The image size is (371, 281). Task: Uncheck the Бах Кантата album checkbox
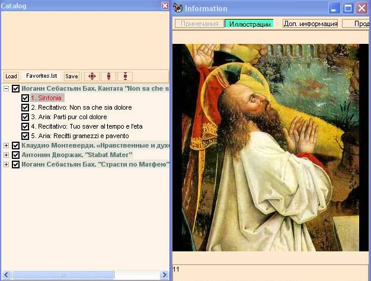[15, 88]
